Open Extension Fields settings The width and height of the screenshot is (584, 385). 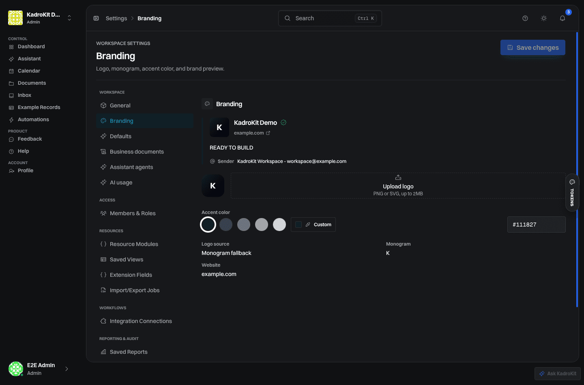(145, 275)
